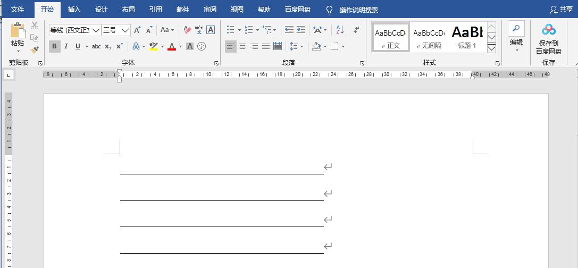This screenshot has width=578, height=268.
Task: Open multilevel list dropdown
Action: pyautogui.click(x=275, y=30)
